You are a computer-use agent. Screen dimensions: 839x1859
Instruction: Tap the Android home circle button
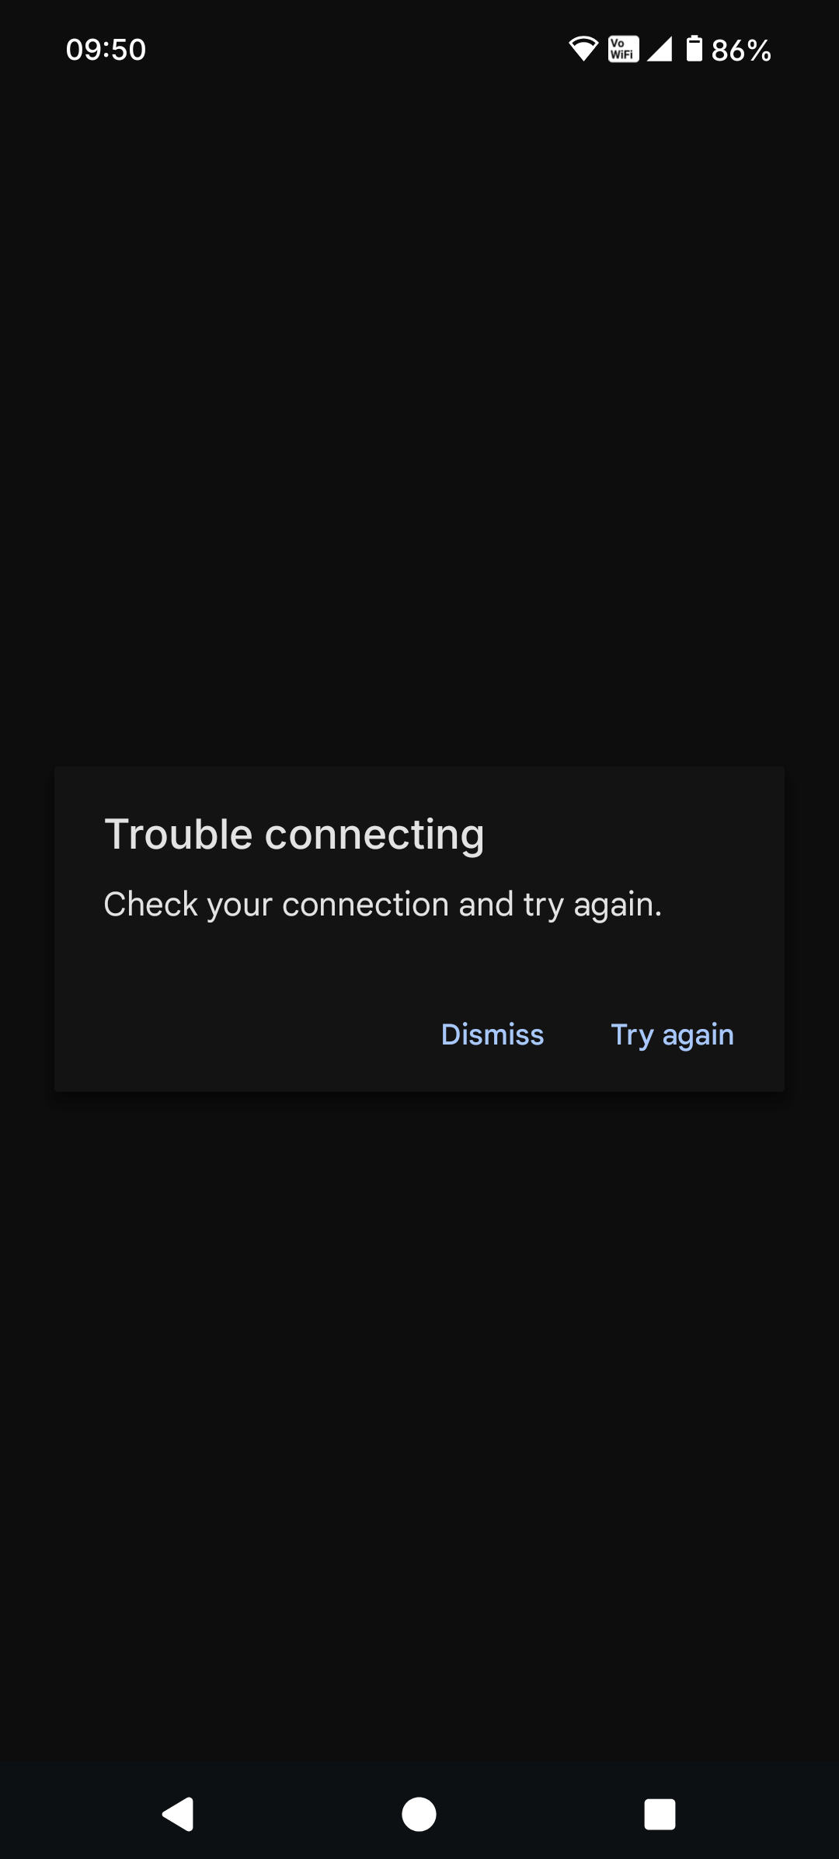pos(419,1815)
